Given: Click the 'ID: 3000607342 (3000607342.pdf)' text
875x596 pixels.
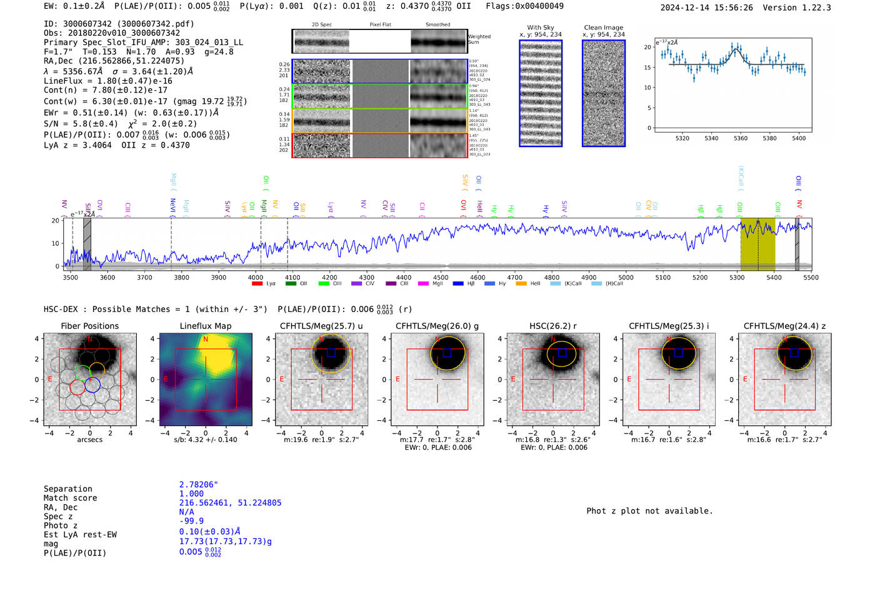Looking at the screenshot, I should 119,24.
